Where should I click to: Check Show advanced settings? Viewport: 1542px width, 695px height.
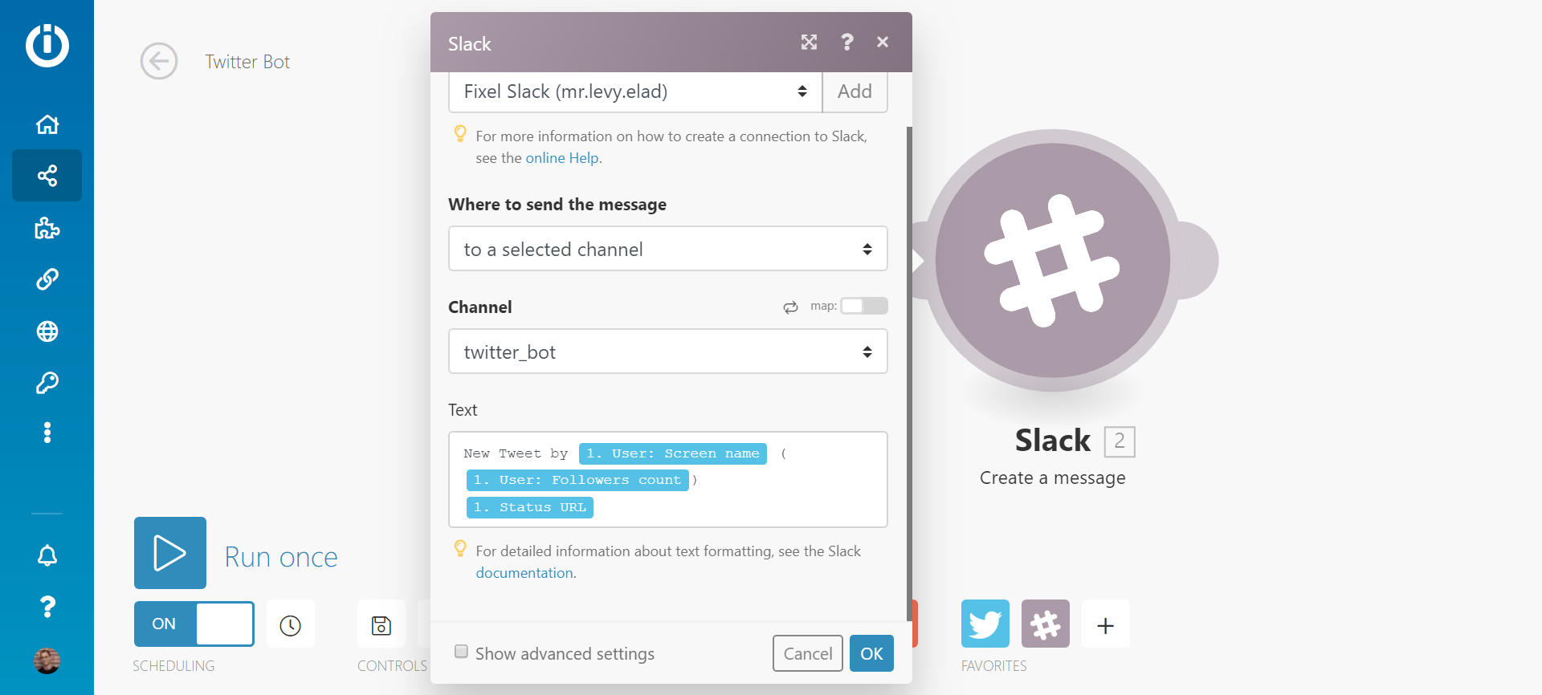point(462,652)
